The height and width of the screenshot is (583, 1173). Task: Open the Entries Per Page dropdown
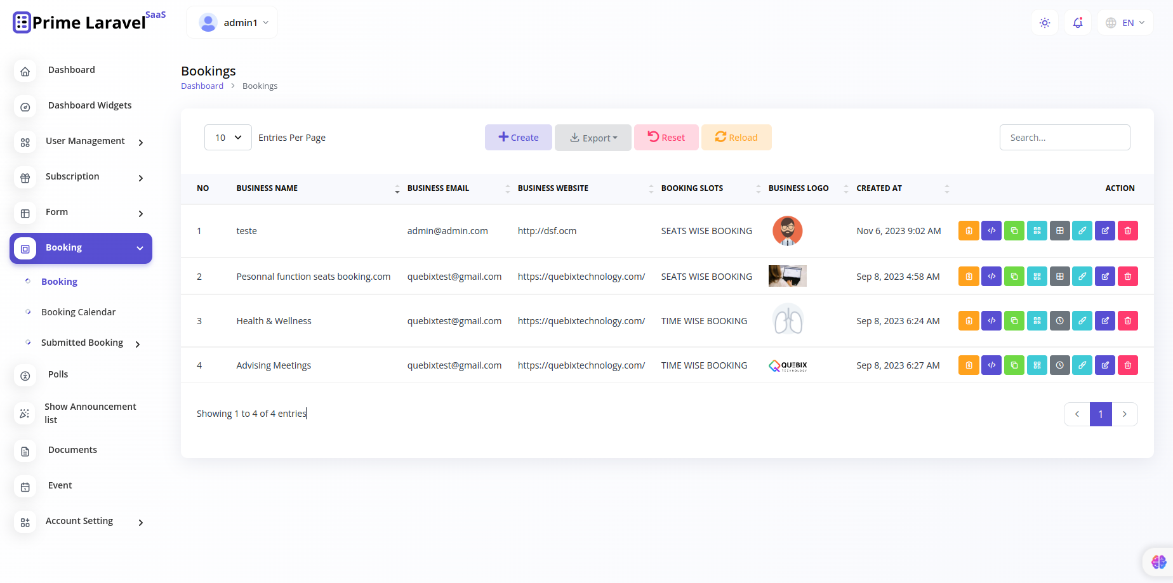tap(227, 137)
